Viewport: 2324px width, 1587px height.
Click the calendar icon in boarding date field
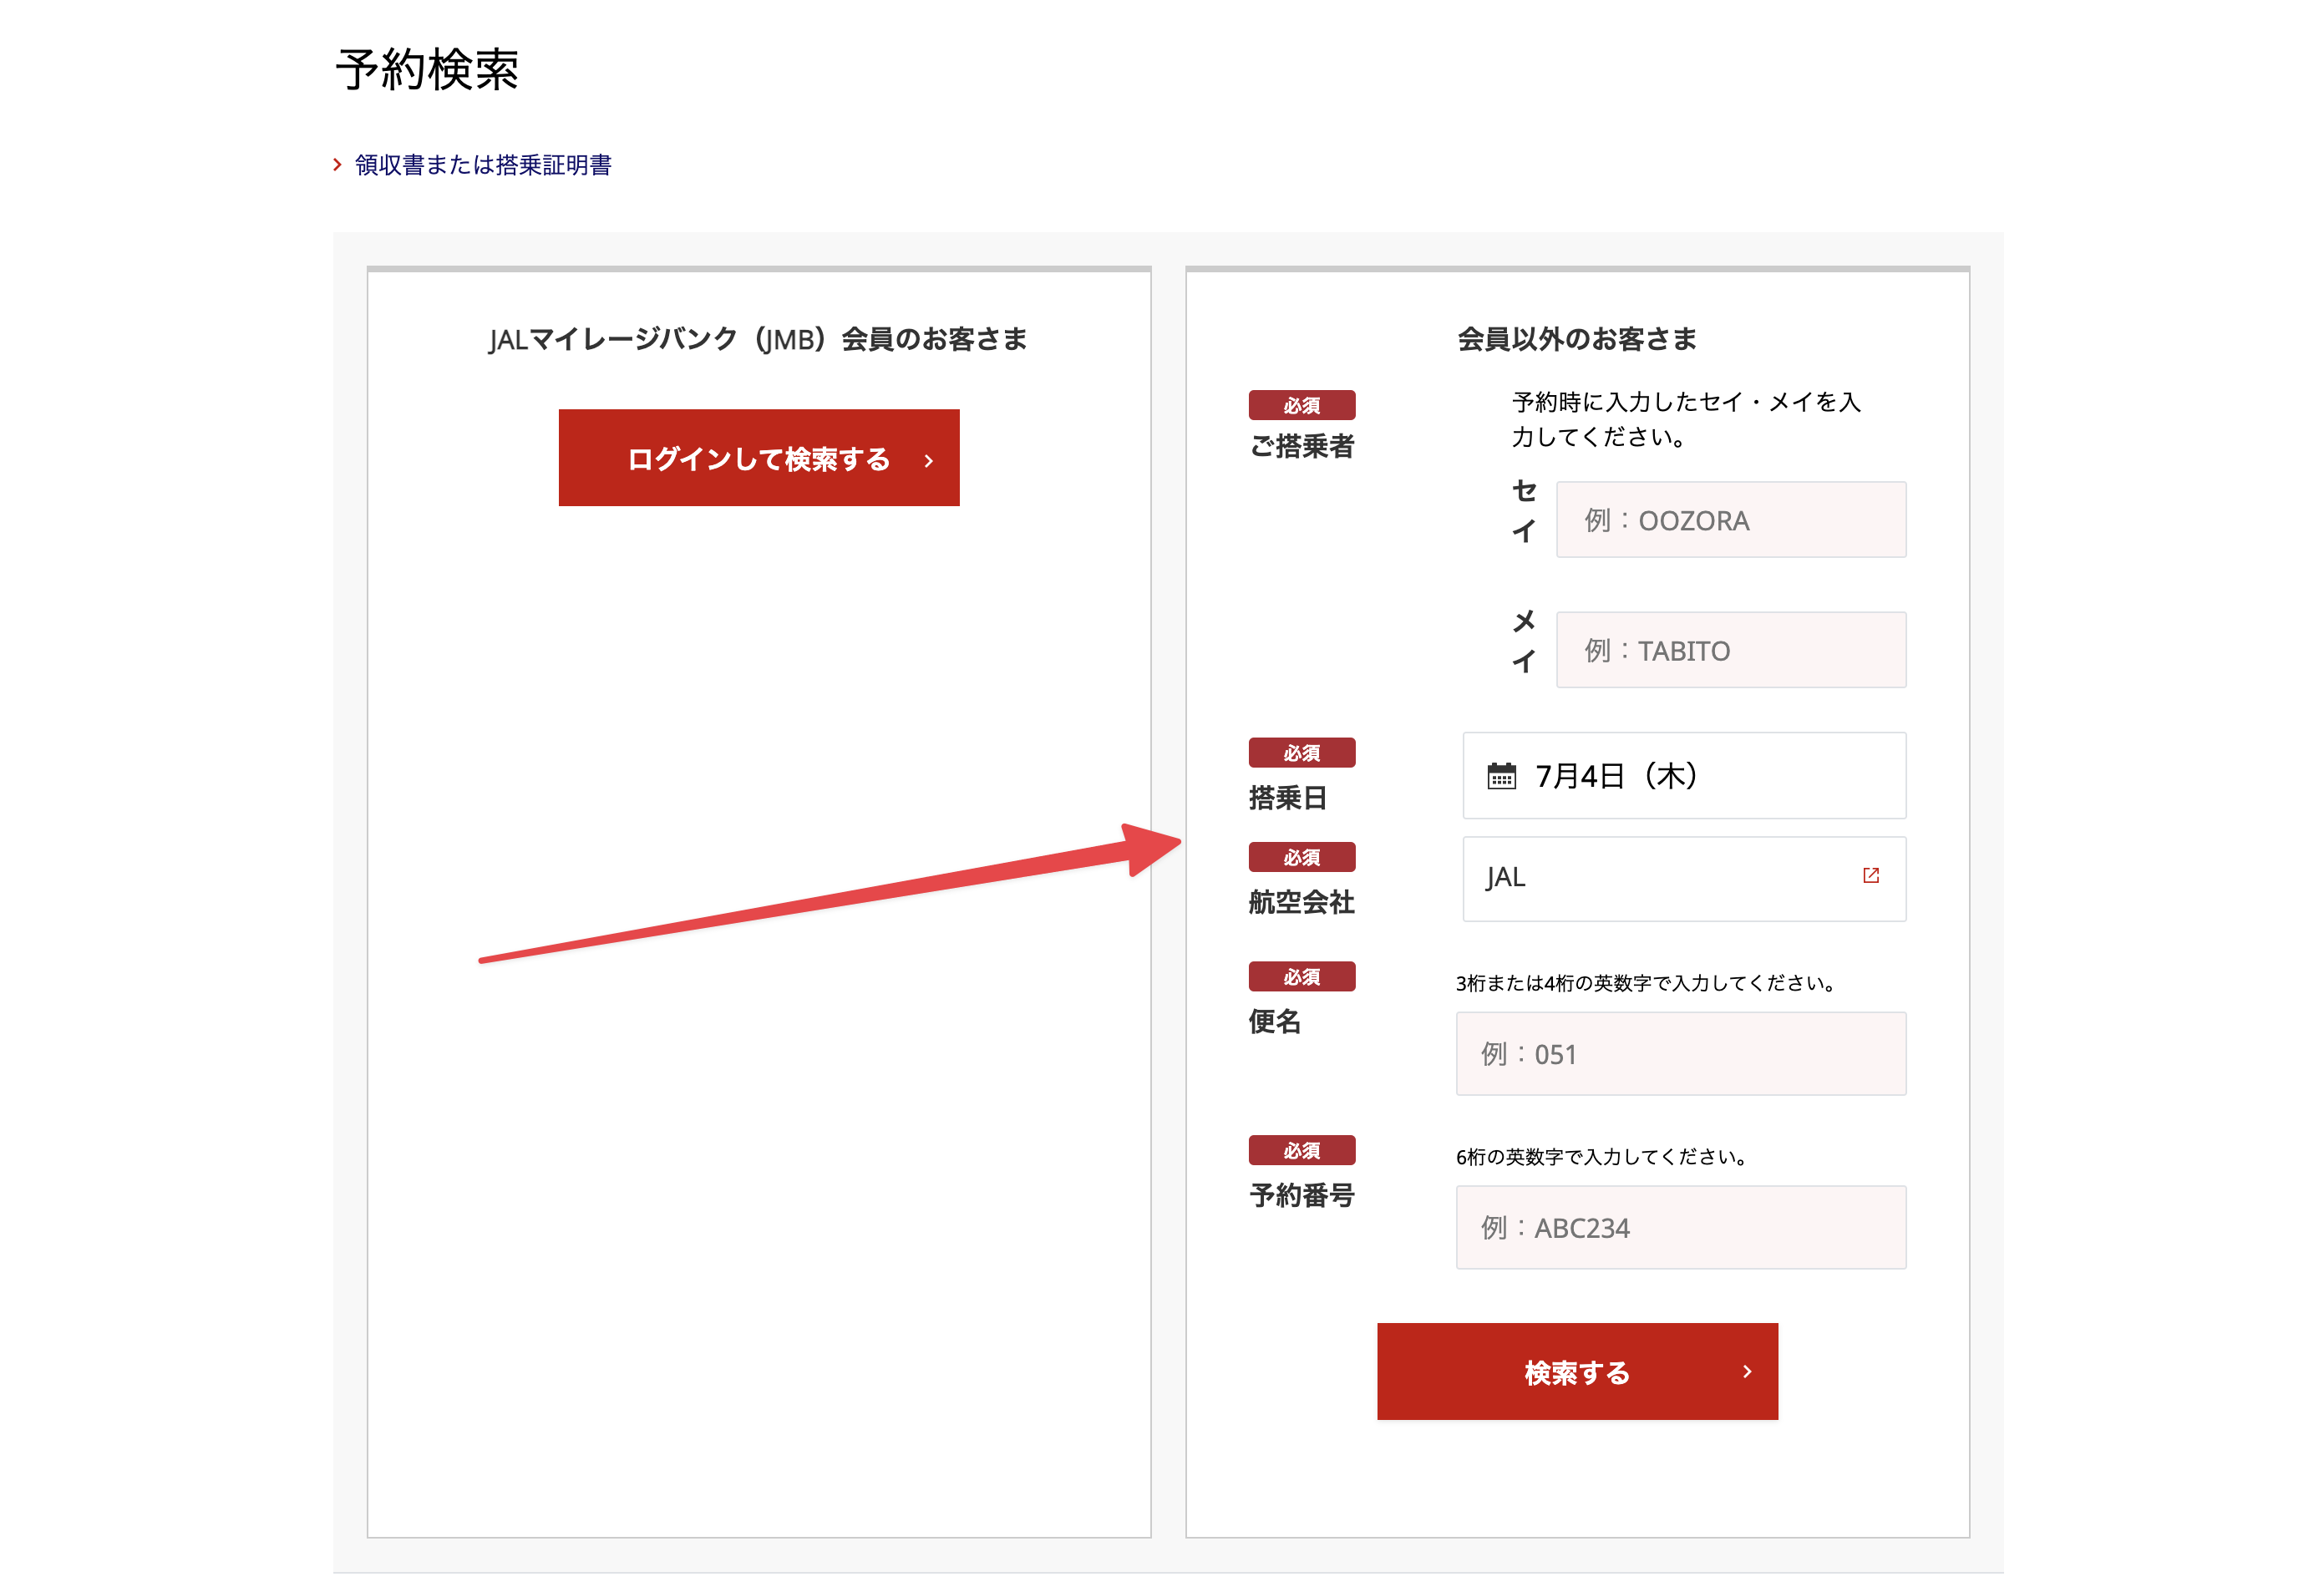(x=1500, y=776)
